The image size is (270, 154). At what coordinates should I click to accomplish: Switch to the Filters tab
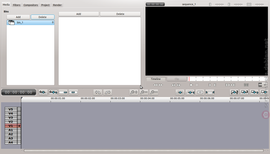(x=17, y=5)
